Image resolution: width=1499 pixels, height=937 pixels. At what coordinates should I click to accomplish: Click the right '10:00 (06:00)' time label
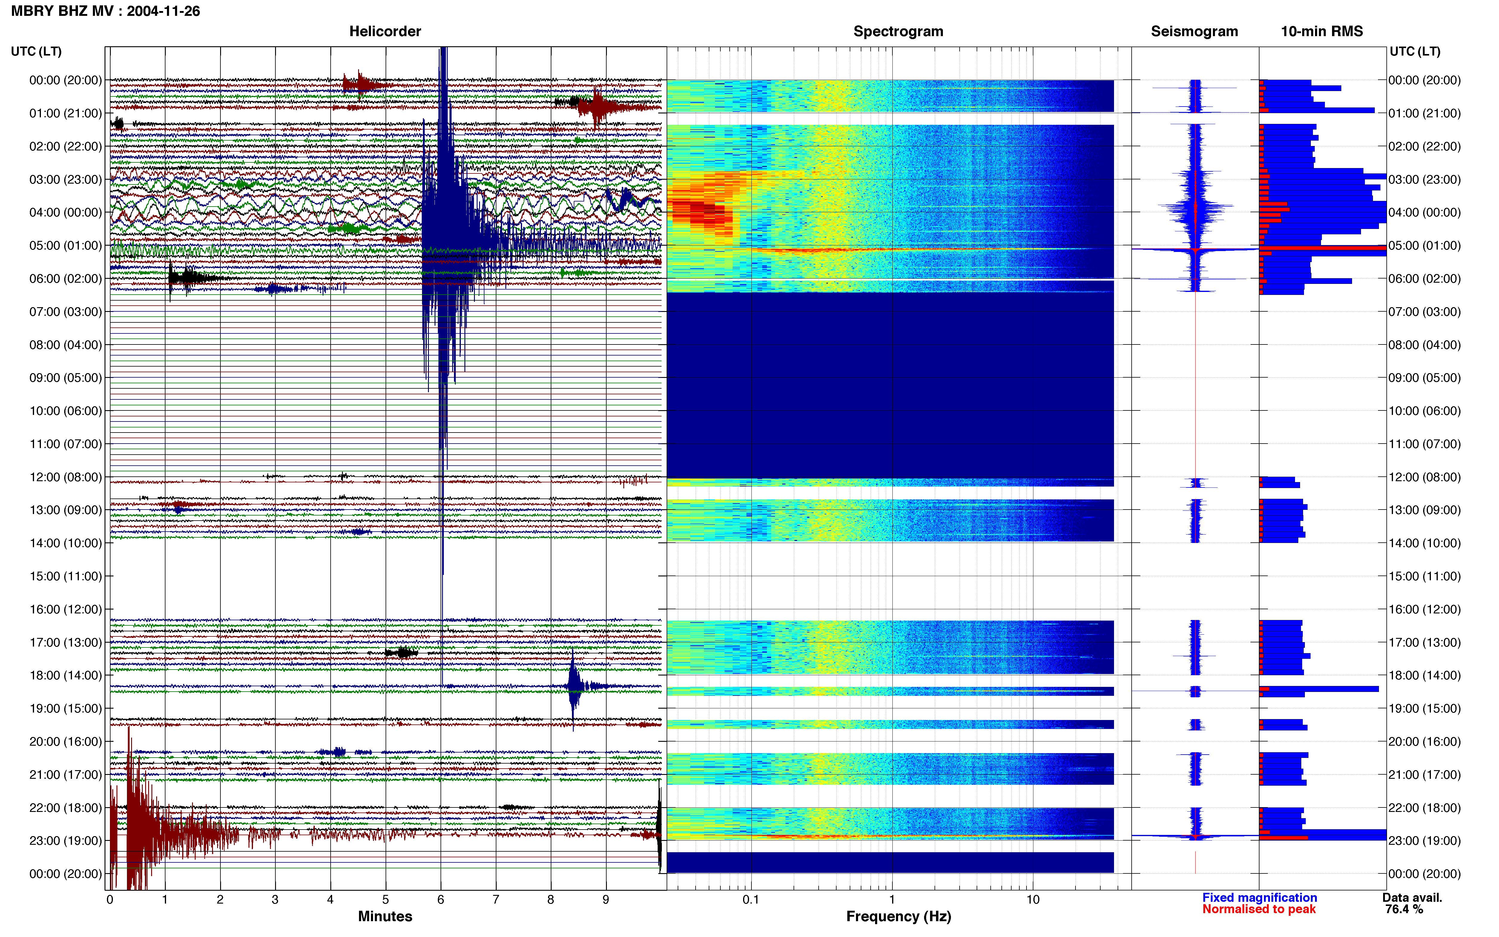click(x=1425, y=411)
